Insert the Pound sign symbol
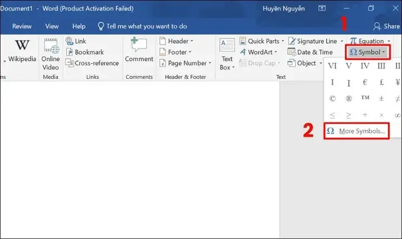The image size is (402, 239). [381, 82]
